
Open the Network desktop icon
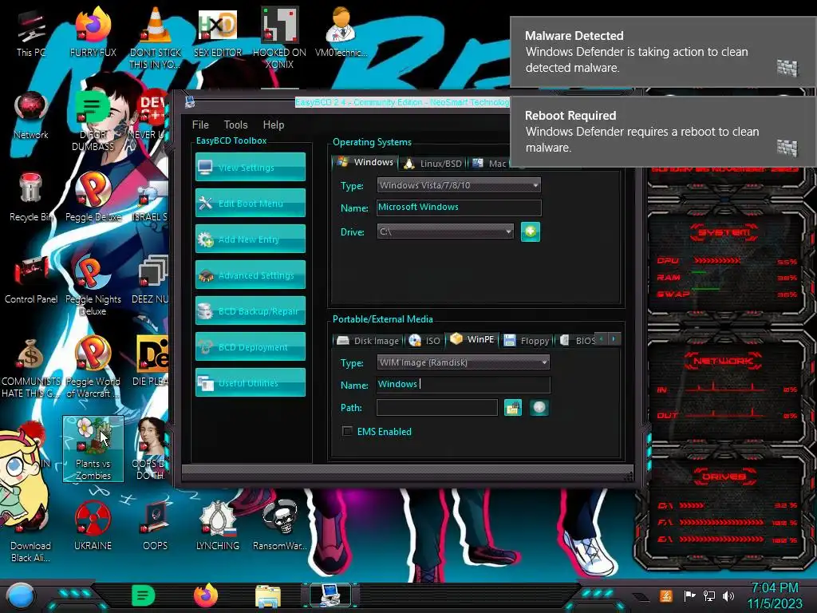point(31,116)
